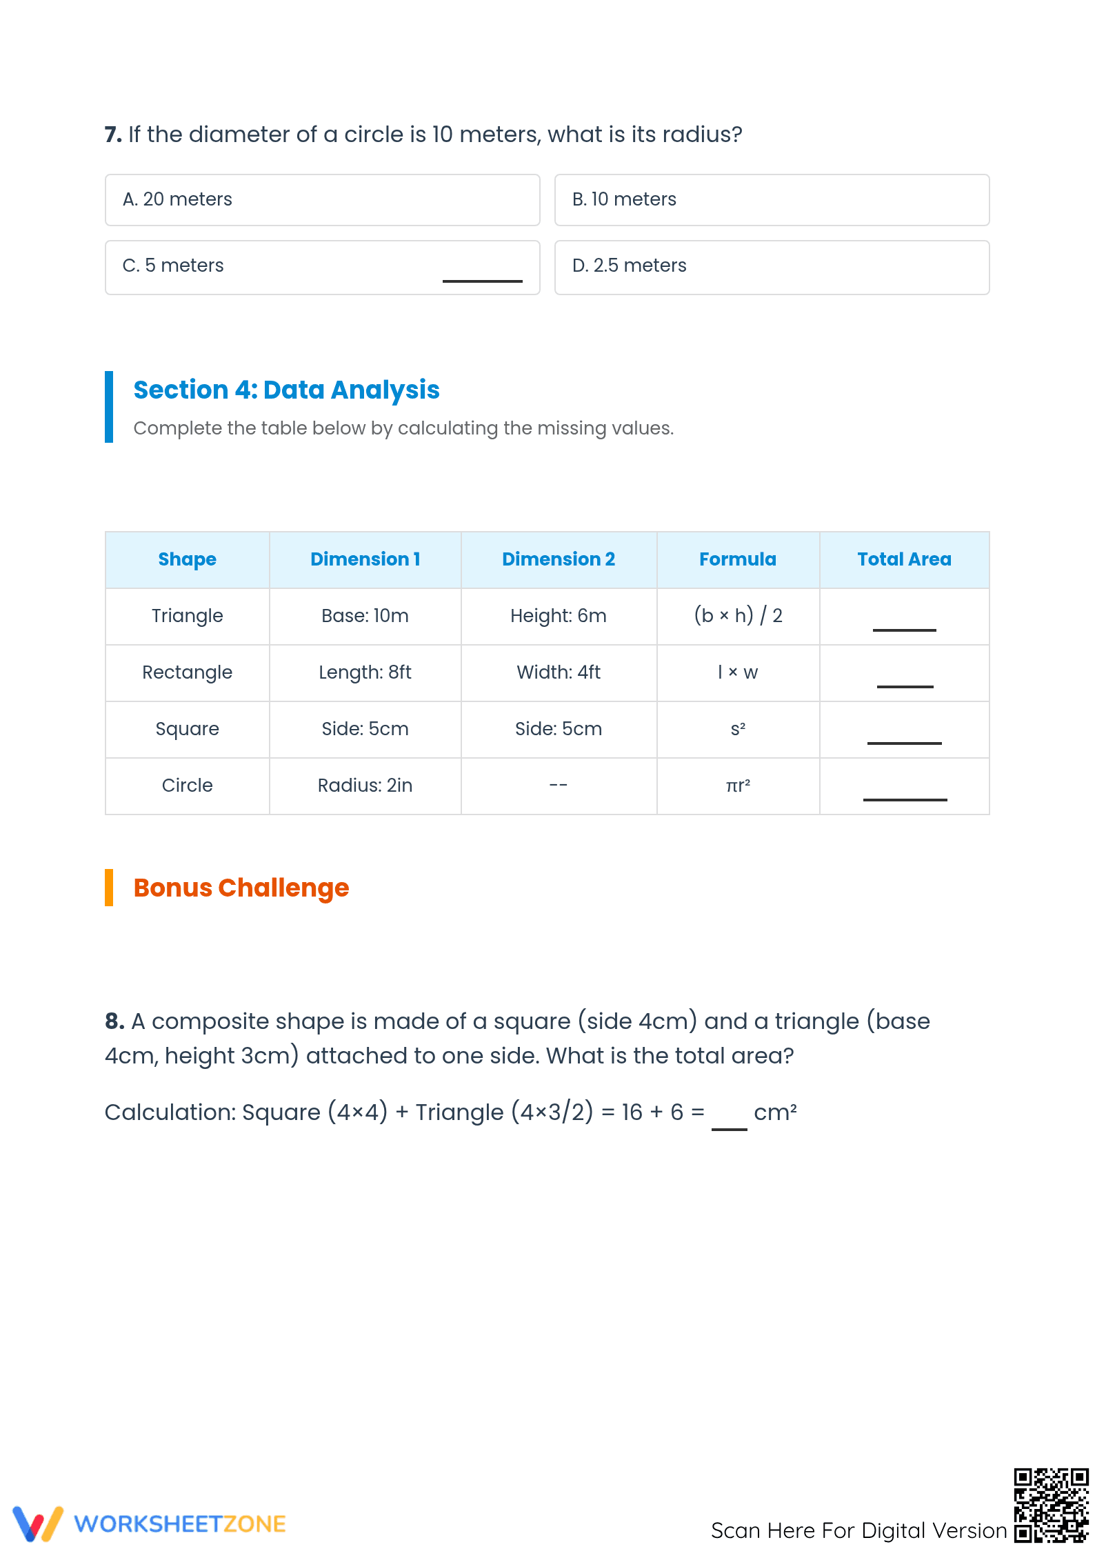1095x1549 pixels.
Task: Select answer C. 5 meters
Action: [x=322, y=268]
